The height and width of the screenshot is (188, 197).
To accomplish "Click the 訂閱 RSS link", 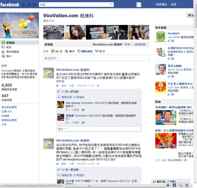I will click(x=7, y=111).
